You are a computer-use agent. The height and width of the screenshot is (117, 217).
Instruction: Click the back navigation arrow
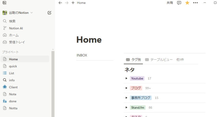[60, 3]
